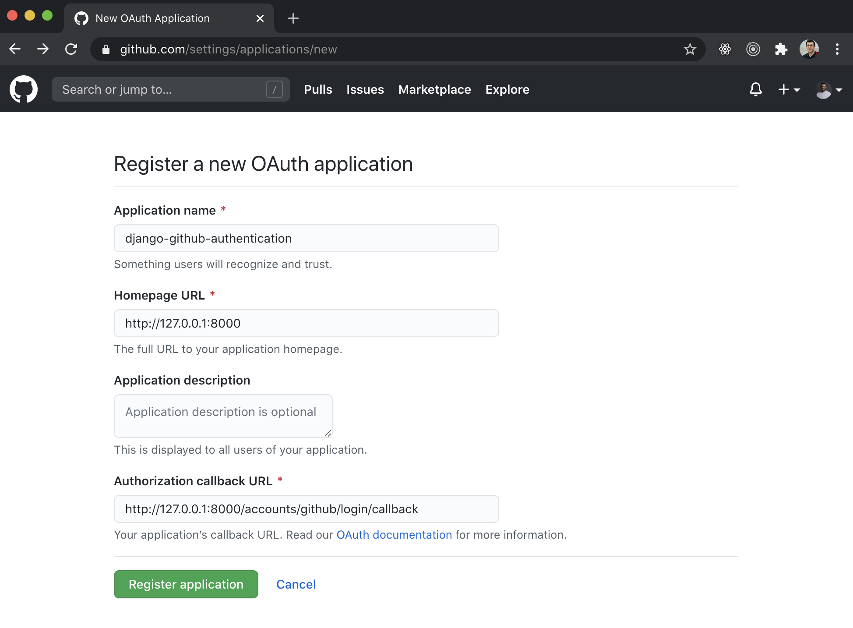
Task: Open Explore from the header
Action: 507,89
